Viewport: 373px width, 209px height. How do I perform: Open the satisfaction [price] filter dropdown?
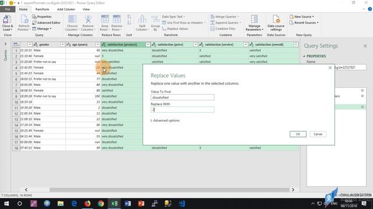(195, 45)
